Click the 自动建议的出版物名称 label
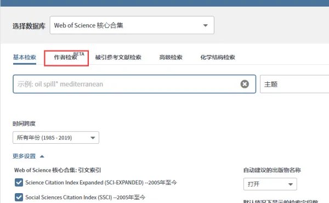329x203 pixels. pyautogui.click(x=272, y=170)
